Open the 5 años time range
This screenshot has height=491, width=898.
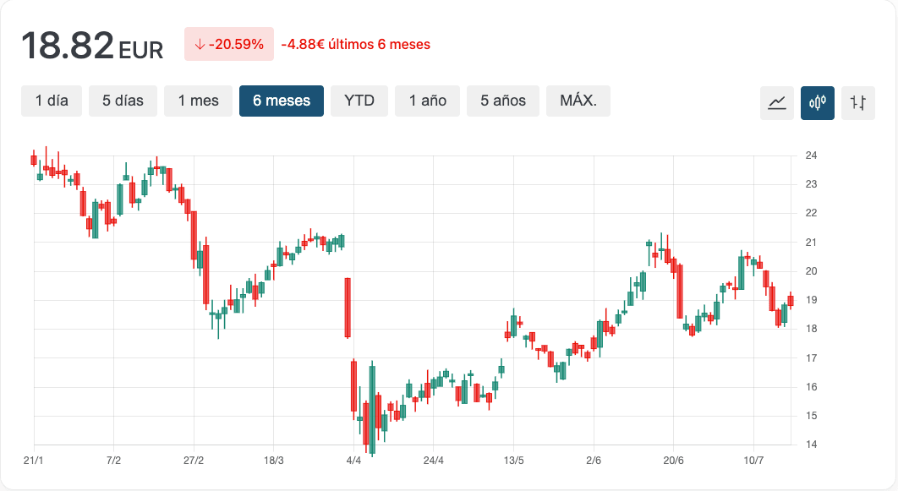point(503,101)
